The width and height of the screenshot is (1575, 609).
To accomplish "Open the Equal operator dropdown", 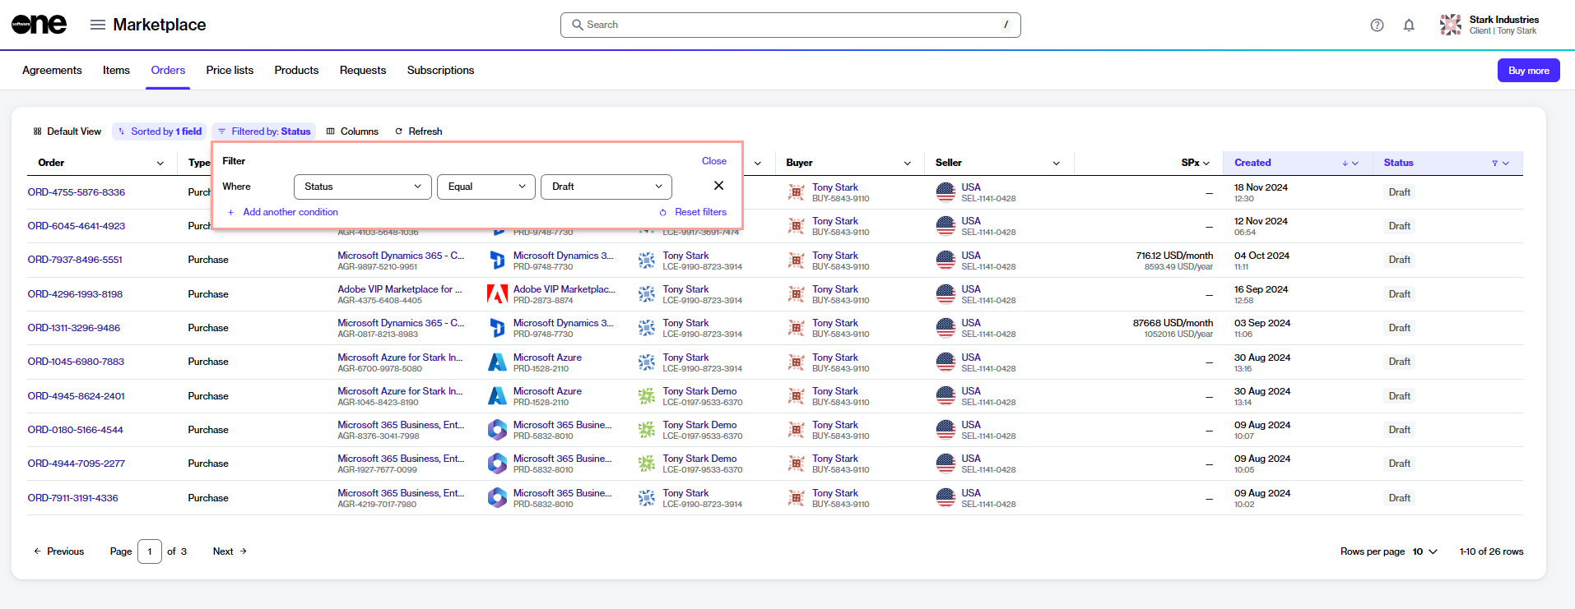I will pyautogui.click(x=486, y=187).
